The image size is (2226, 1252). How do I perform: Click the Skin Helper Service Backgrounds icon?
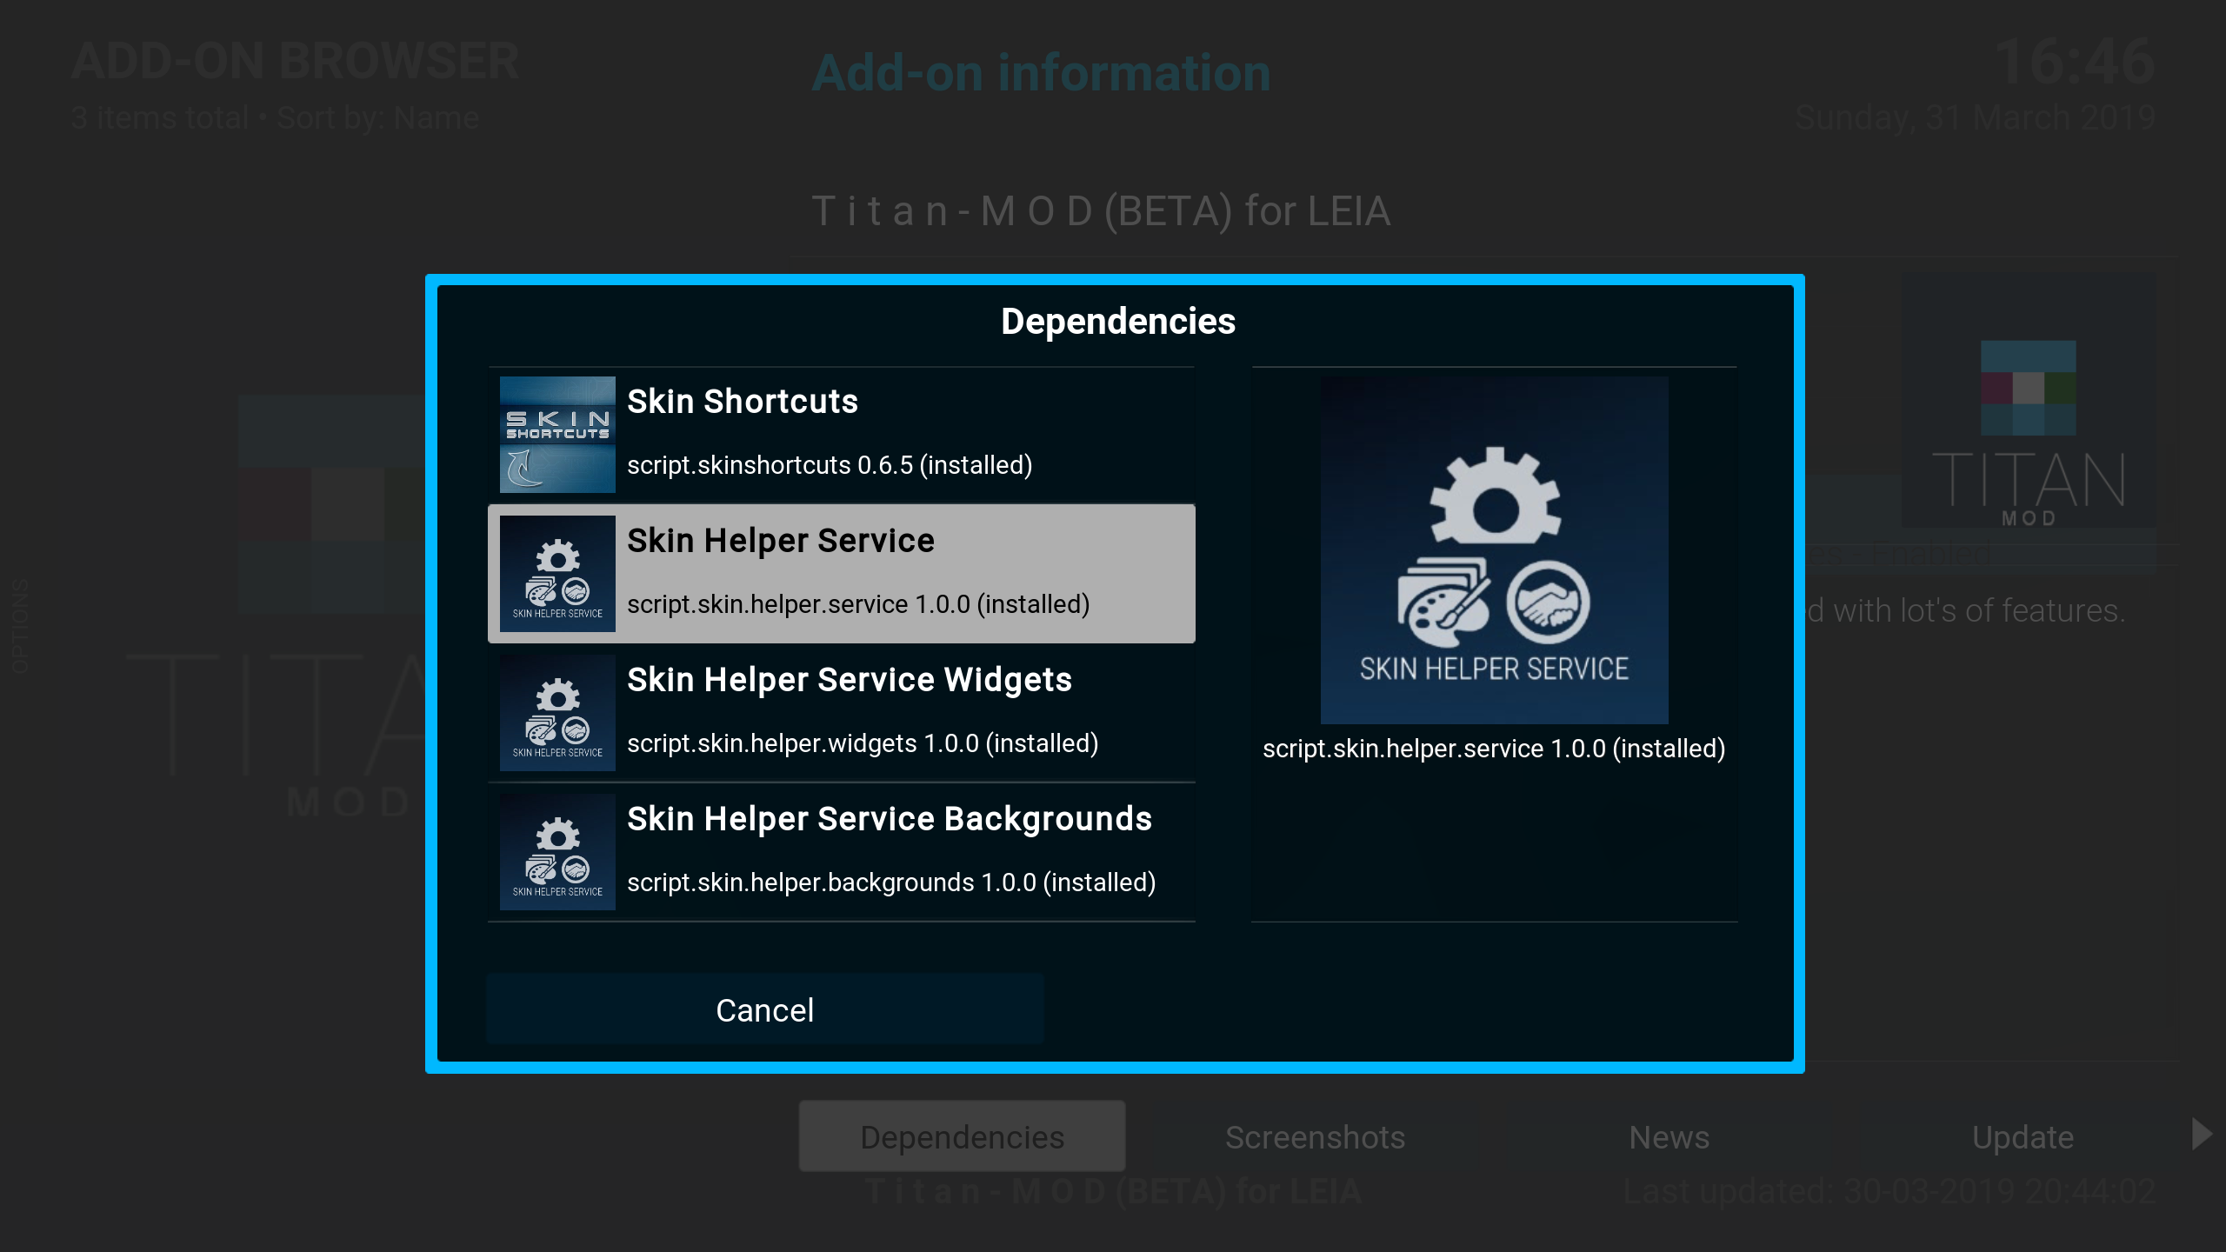[557, 852]
